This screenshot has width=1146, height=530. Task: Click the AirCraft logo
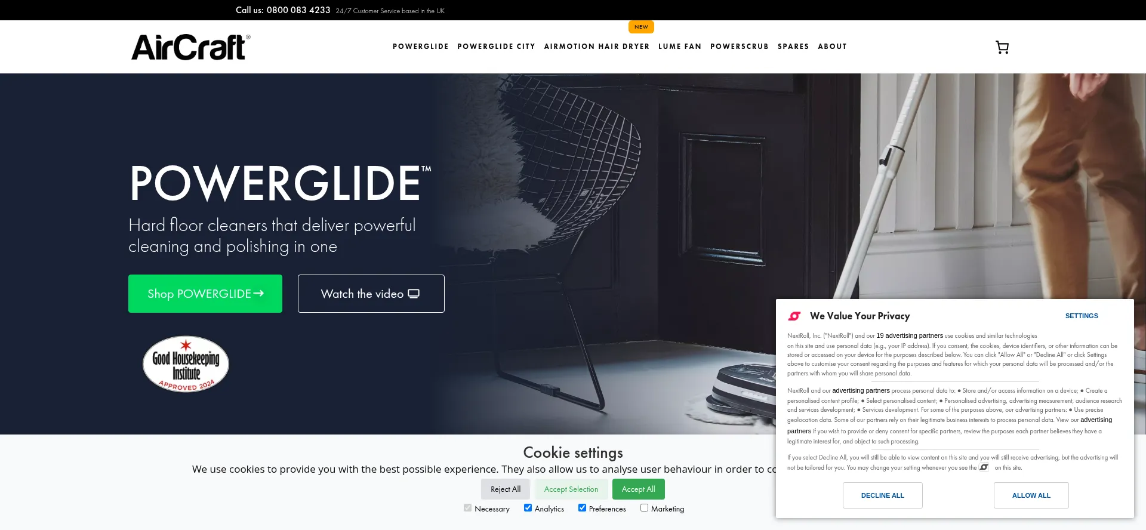(x=190, y=47)
